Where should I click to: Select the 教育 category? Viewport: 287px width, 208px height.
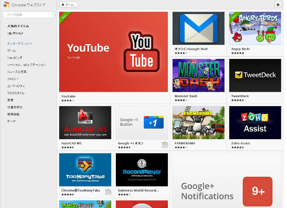(x=10, y=100)
